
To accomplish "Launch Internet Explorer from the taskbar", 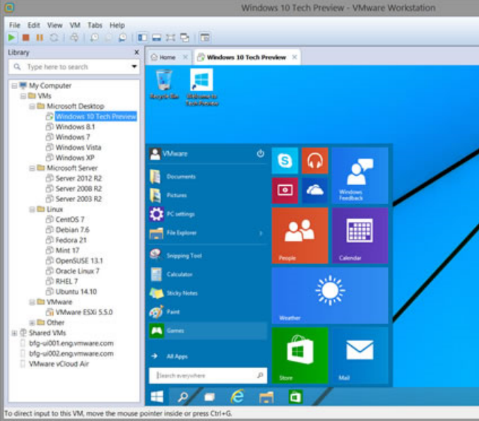I will coord(237,397).
